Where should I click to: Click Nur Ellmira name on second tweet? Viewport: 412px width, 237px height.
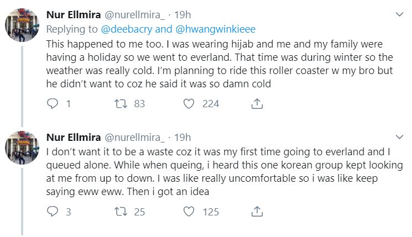pyautogui.click(x=74, y=137)
